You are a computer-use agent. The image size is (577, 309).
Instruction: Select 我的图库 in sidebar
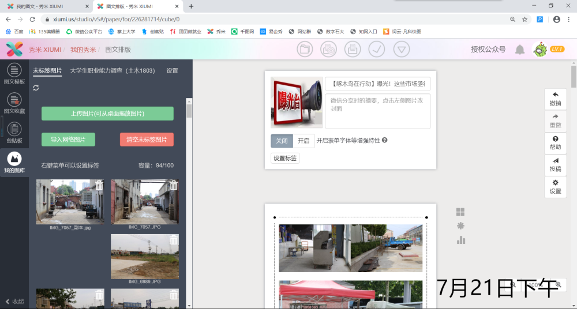click(14, 163)
